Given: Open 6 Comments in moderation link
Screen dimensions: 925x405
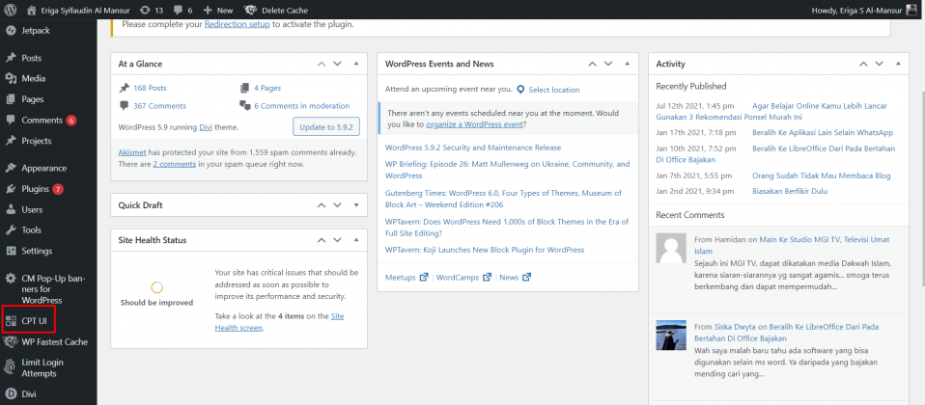Looking at the screenshot, I should coord(302,106).
